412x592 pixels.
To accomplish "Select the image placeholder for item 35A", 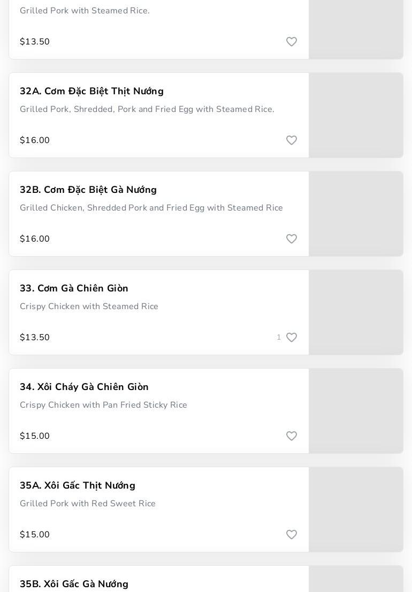I will pos(356,509).
